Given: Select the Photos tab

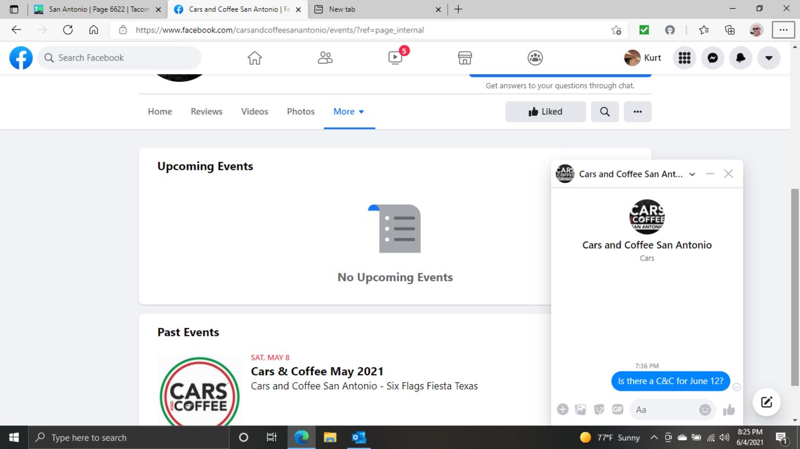Looking at the screenshot, I should (x=301, y=112).
